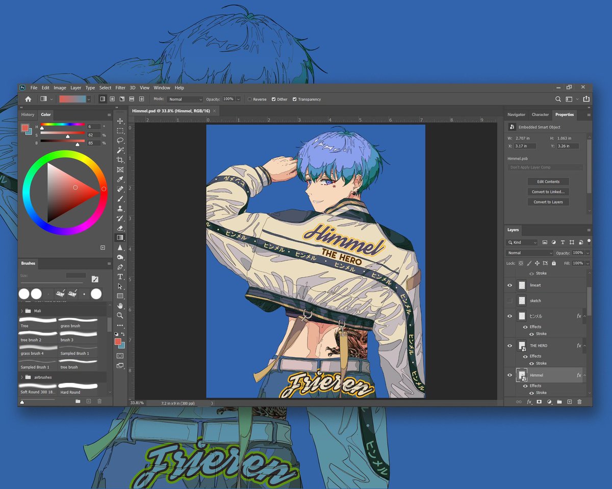Image resolution: width=612 pixels, height=489 pixels.
Task: Select the Eyedropper tool
Action: [120, 179]
